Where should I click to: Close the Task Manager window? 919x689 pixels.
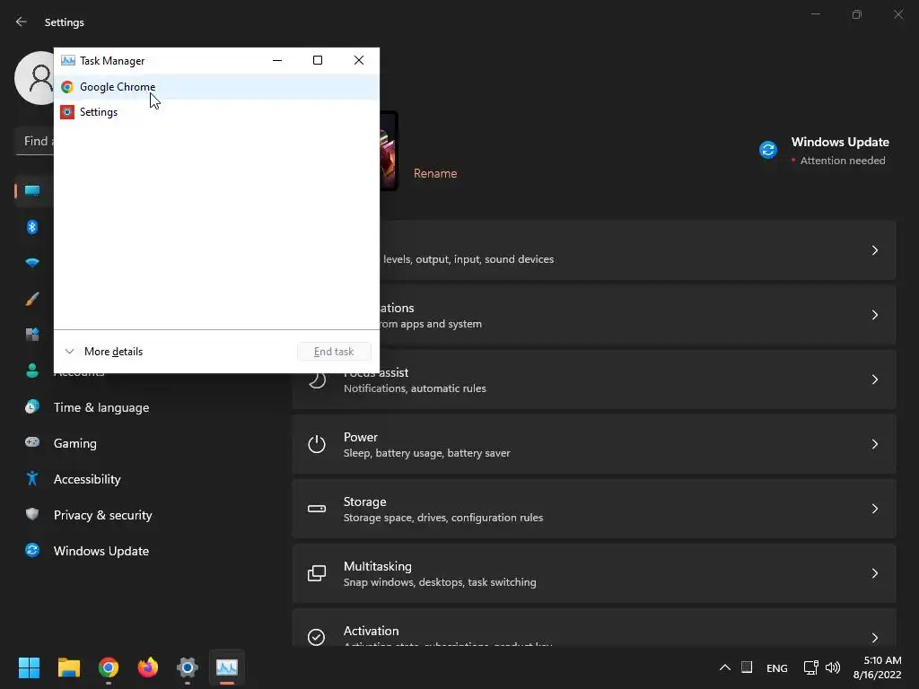click(359, 60)
